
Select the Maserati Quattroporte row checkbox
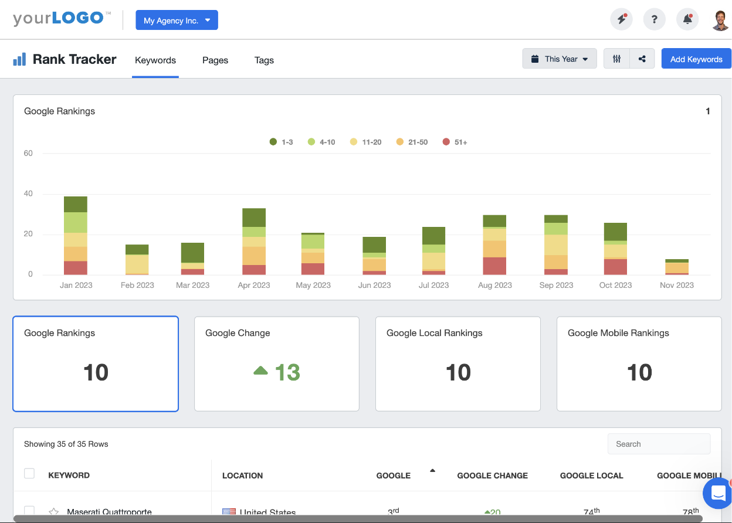point(29,511)
